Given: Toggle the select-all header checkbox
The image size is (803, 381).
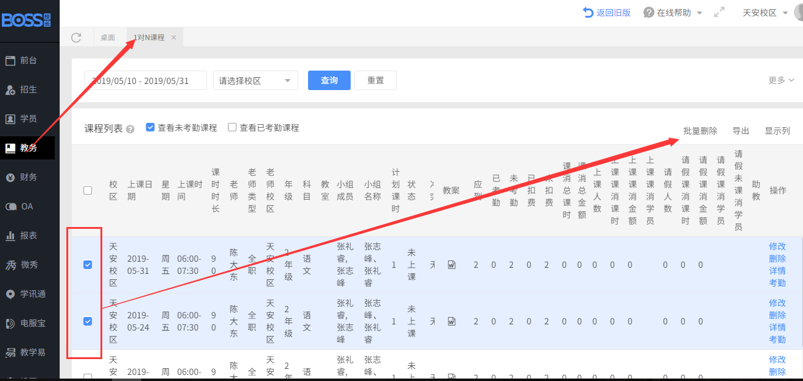Looking at the screenshot, I should tap(88, 190).
